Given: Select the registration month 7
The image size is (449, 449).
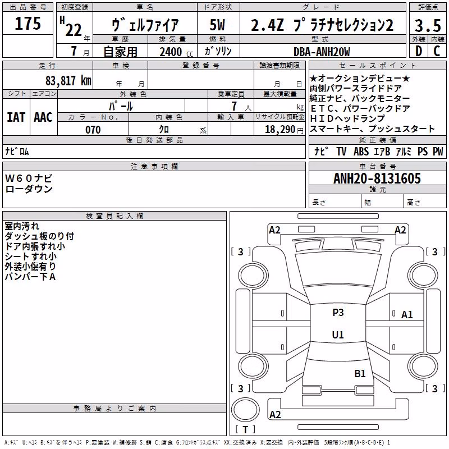Looking at the screenshot, I should 74,51.
